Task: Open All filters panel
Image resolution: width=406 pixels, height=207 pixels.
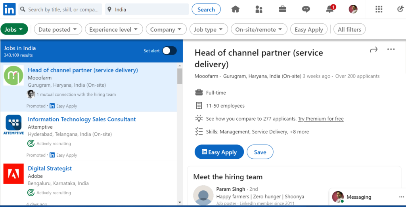Action: pos(349,29)
